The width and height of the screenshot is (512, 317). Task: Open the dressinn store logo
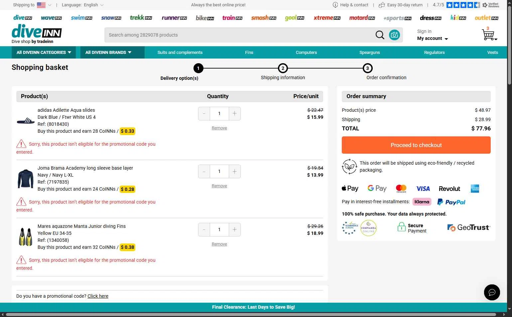[x=431, y=18]
